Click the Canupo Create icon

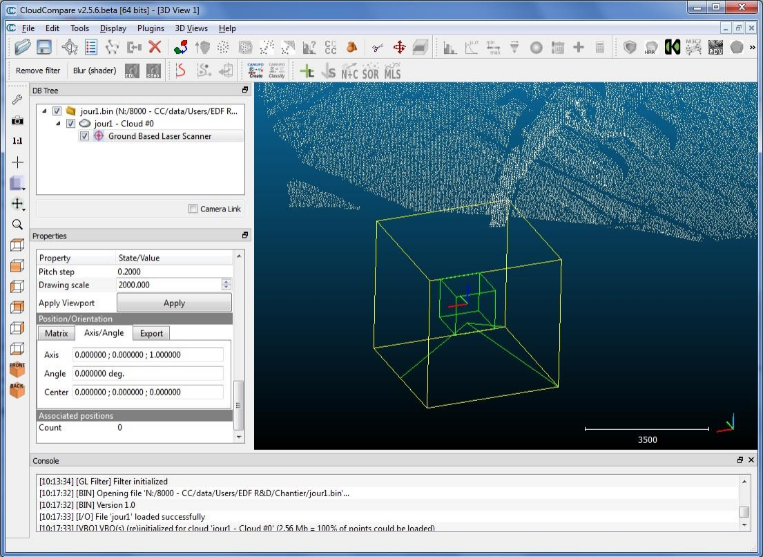point(255,70)
